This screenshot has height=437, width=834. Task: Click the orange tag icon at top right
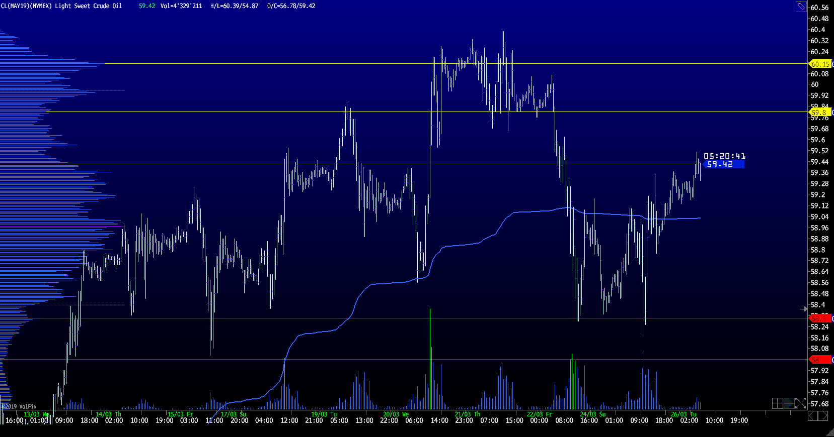coord(801,7)
